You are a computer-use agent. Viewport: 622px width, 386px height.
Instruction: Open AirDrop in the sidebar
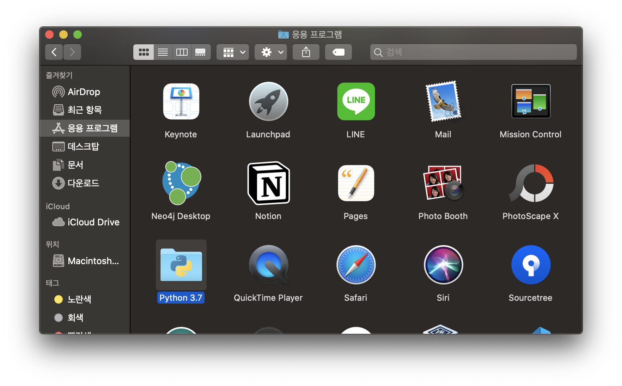(85, 92)
